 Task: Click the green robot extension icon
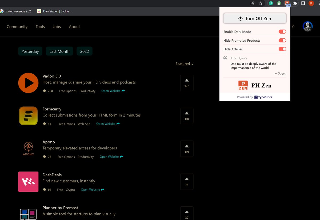[x=279, y=3]
